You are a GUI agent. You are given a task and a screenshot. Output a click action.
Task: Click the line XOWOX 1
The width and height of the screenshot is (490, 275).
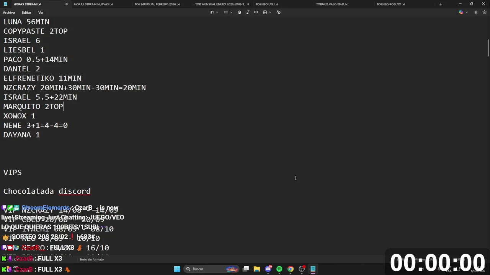click(x=20, y=116)
